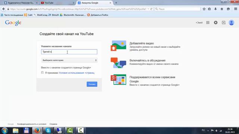Image resolution: width=239 pixels, height=134 pixels.
Task: Switch to the Аудиозаписи tab
Action: pyautogui.click(x=21, y=3)
